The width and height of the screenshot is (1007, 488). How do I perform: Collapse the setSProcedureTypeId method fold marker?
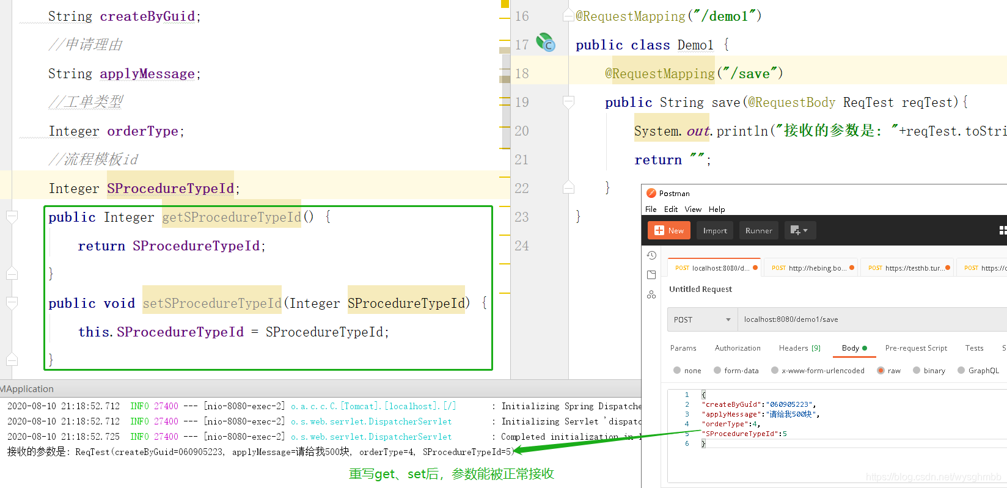[12, 303]
